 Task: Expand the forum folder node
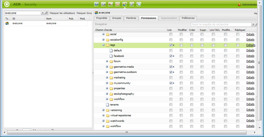(x=107, y=61)
